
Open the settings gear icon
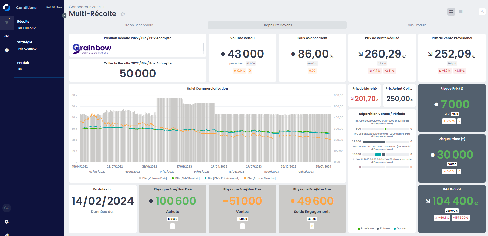pyautogui.click(x=7, y=222)
